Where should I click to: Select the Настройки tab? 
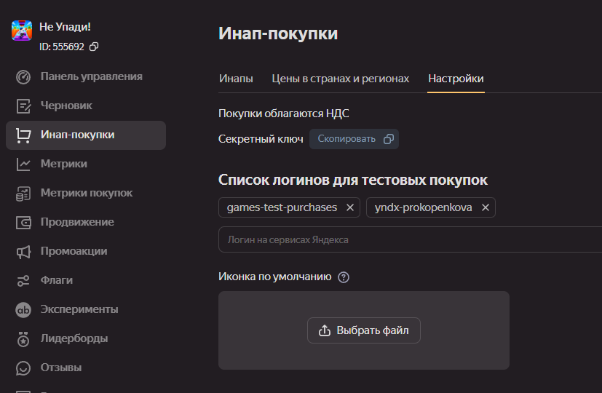(x=456, y=79)
